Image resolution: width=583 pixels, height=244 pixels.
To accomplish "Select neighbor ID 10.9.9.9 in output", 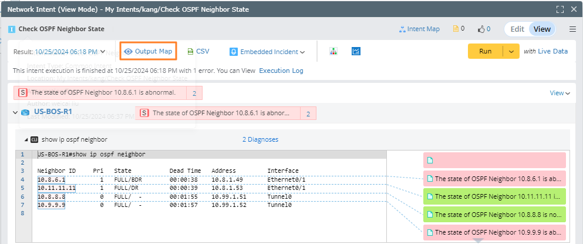I will (51, 205).
